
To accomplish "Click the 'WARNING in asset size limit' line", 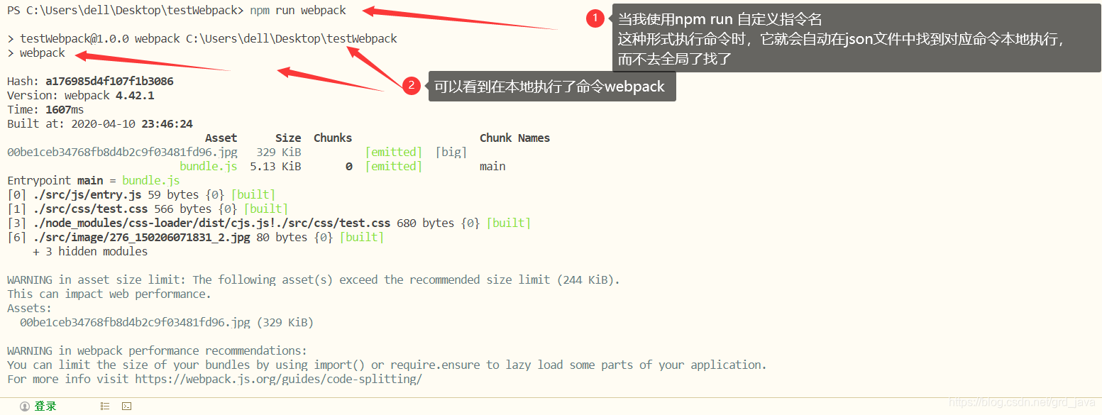I will 314,280.
